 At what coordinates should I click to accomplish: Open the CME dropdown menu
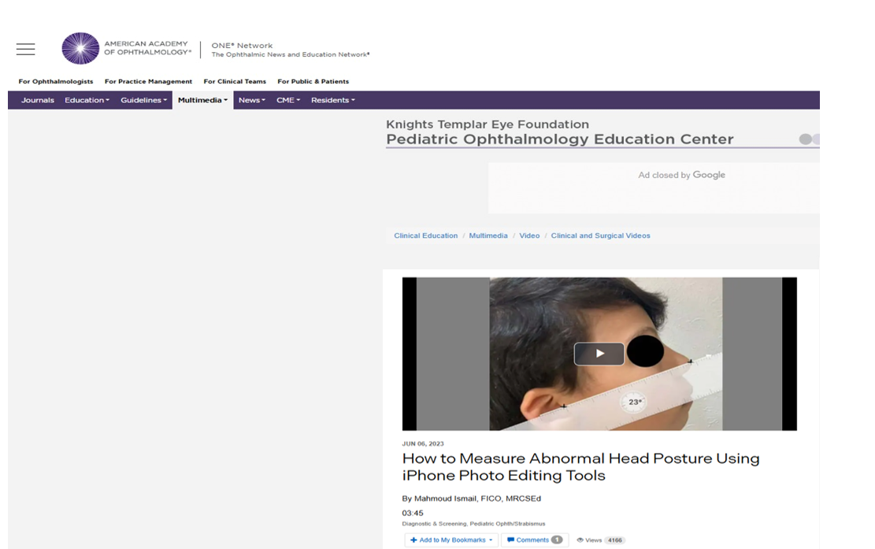click(288, 101)
